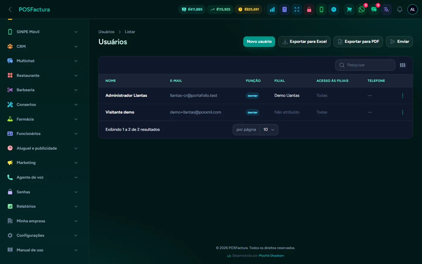Click the Usuários breadcrumb link
Image resolution: width=422 pixels, height=264 pixels.
click(106, 32)
